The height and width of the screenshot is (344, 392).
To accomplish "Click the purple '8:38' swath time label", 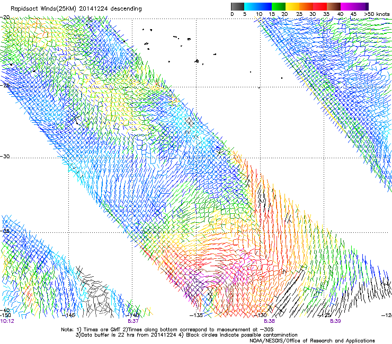I will (x=269, y=321).
